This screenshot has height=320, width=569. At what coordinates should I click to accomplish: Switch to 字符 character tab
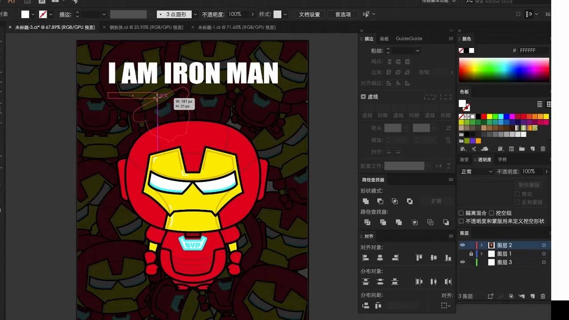[502, 160]
